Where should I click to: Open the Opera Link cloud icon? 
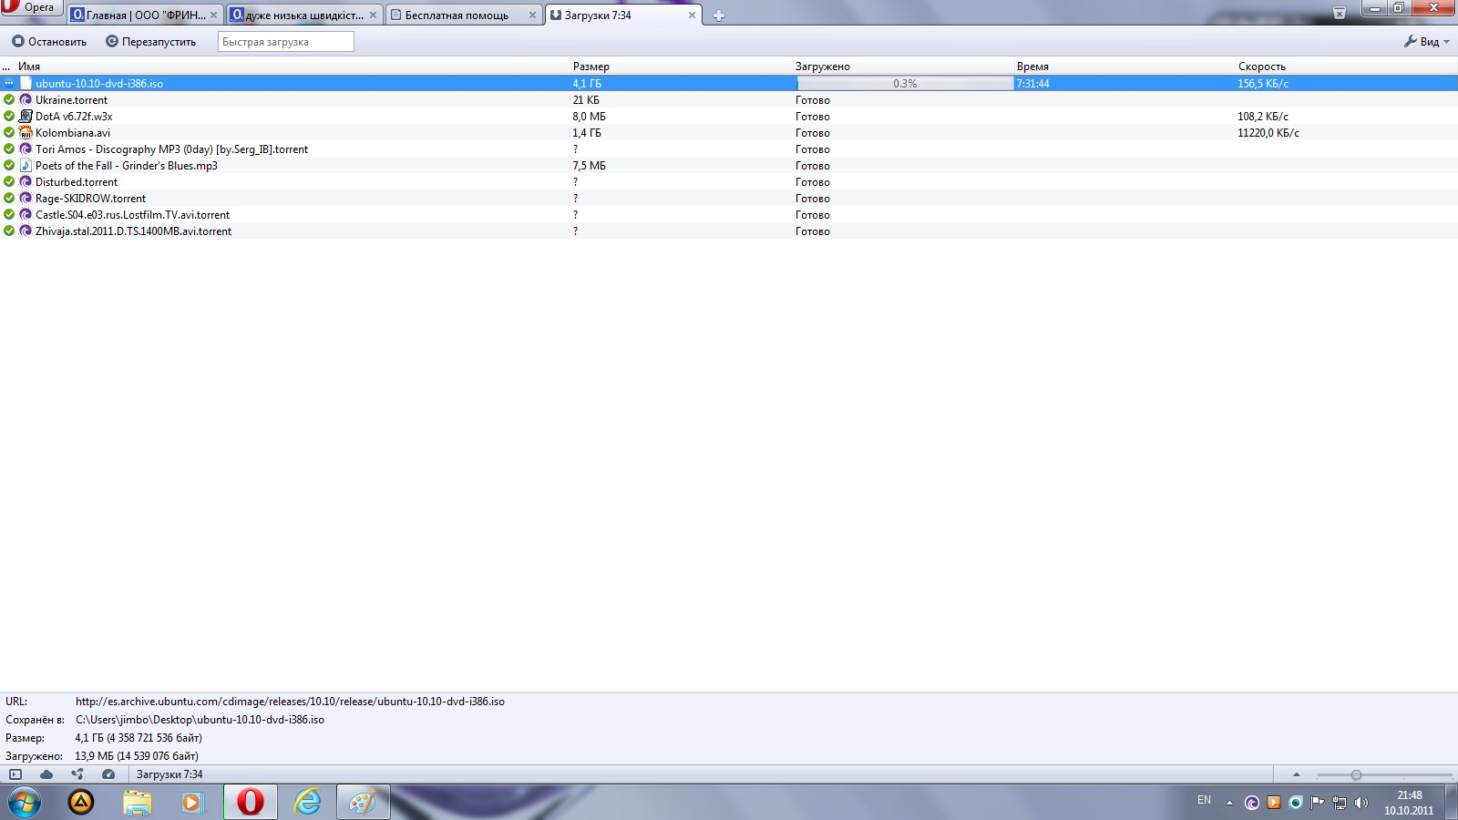[x=46, y=774]
